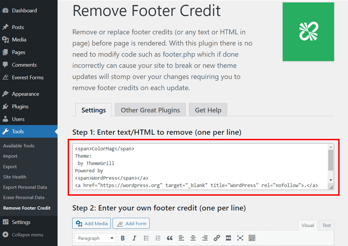Open Users menu item

[28, 119]
